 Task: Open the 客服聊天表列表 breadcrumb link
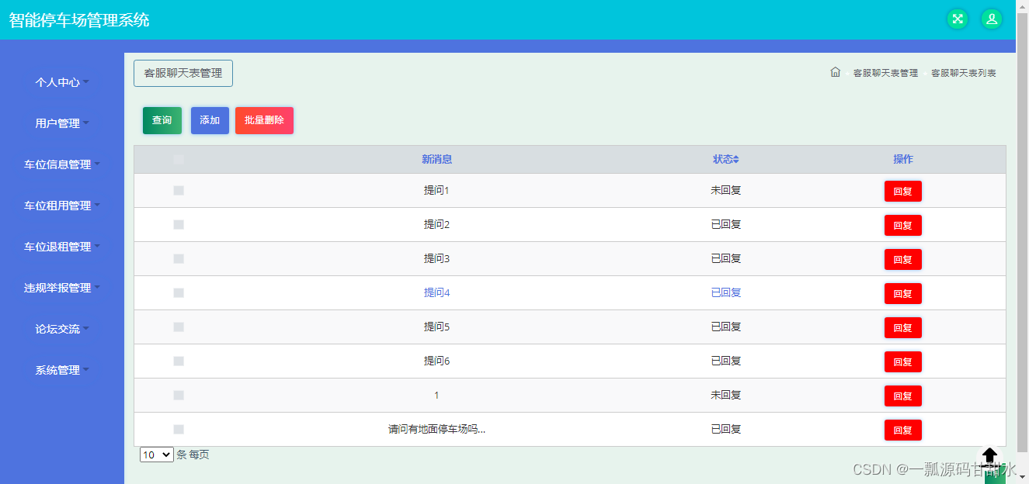[x=965, y=72]
